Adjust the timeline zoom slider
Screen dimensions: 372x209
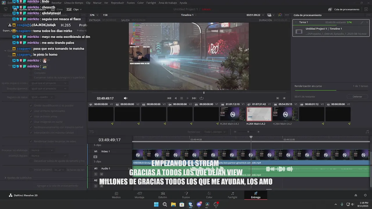248,132
